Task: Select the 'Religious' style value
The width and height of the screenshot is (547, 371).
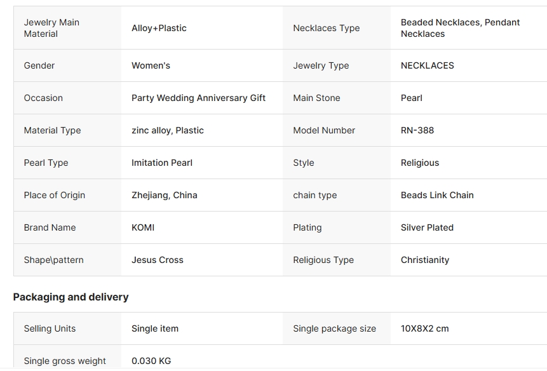Action: point(420,163)
